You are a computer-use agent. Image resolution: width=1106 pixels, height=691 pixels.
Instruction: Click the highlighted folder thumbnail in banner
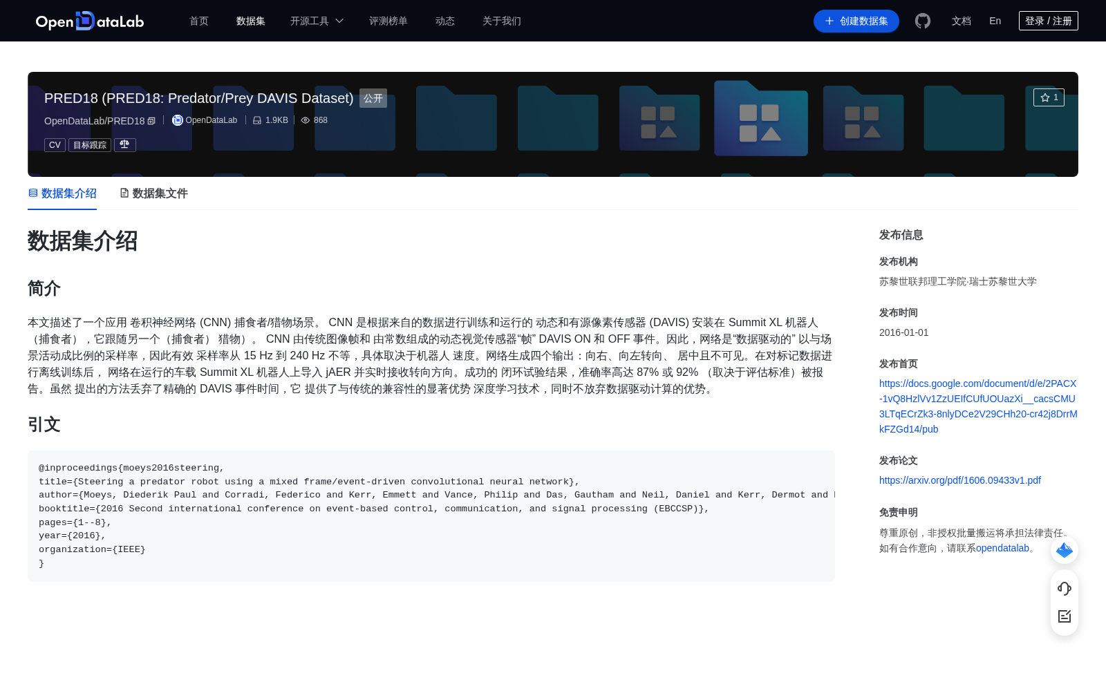pos(761,118)
